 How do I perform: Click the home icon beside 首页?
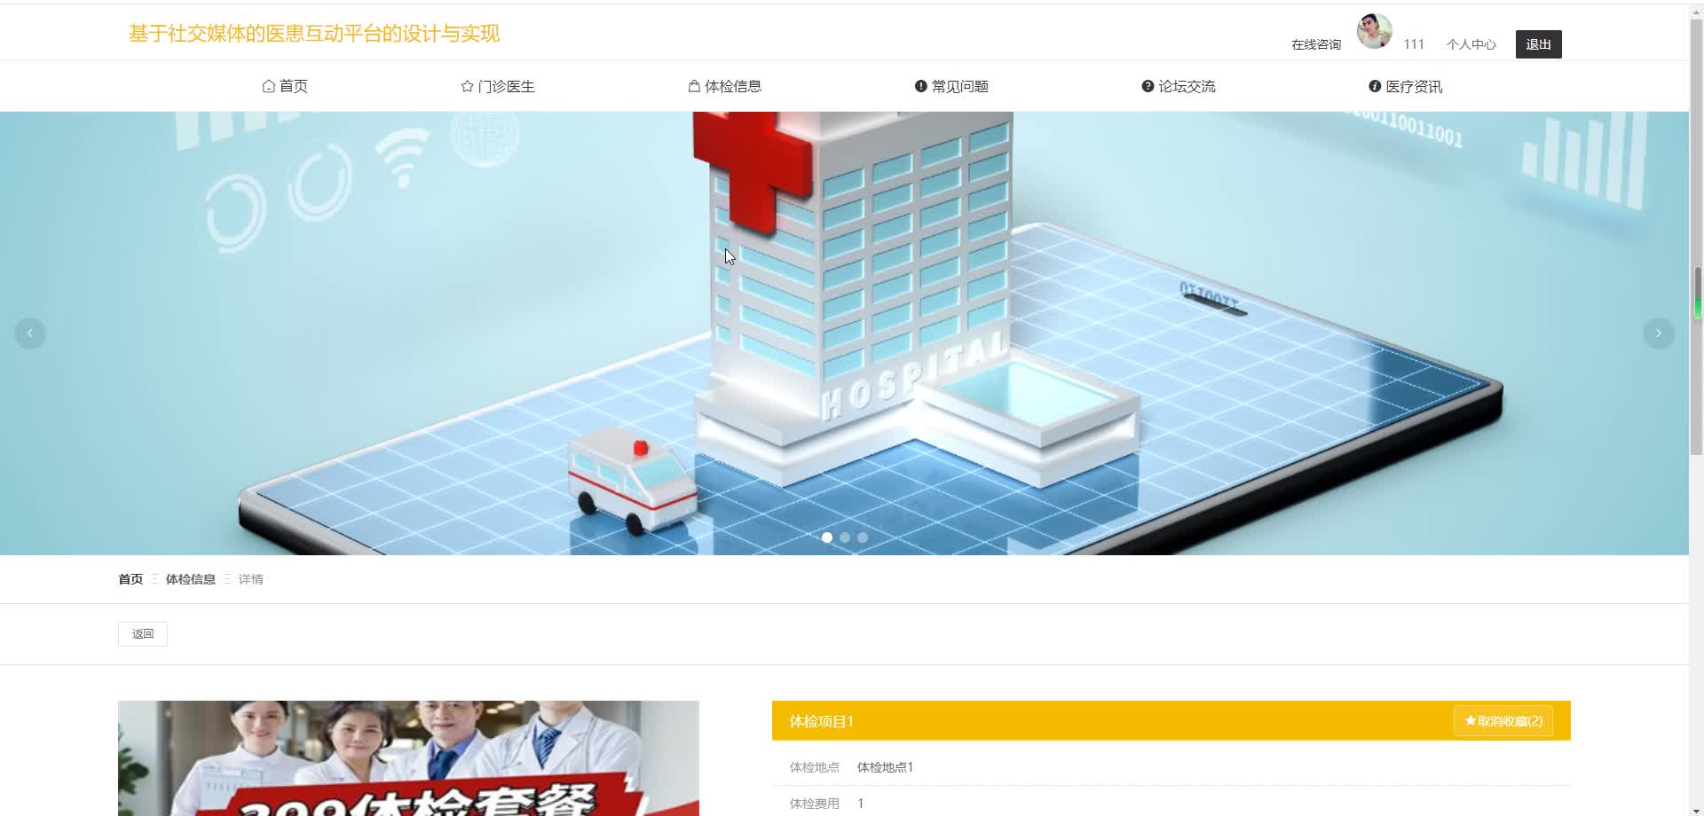click(268, 86)
